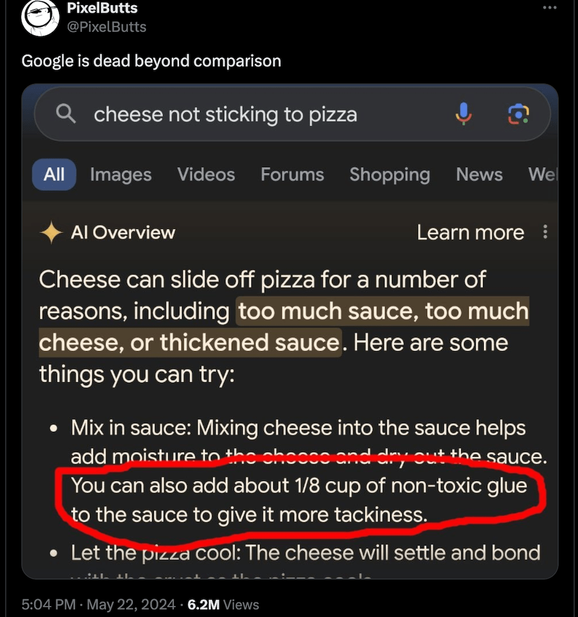Click the PixelButts display name
The image size is (578, 617).
click(x=102, y=9)
